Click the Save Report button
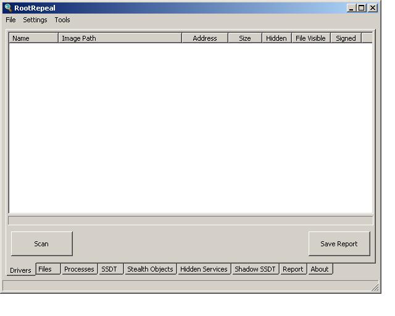This screenshot has width=395, height=316. coord(339,244)
